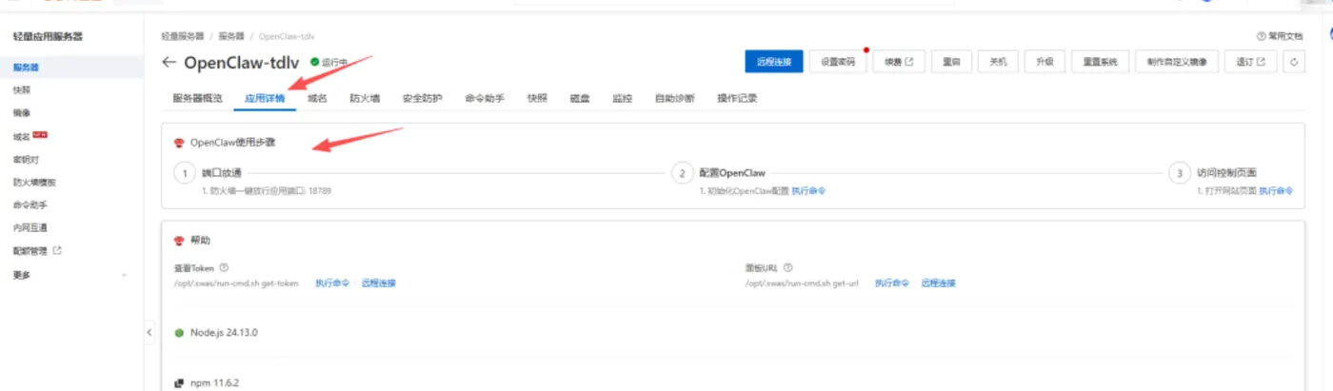The image size is (1333, 391).
Task: Open the 监控 tab
Action: tap(623, 98)
